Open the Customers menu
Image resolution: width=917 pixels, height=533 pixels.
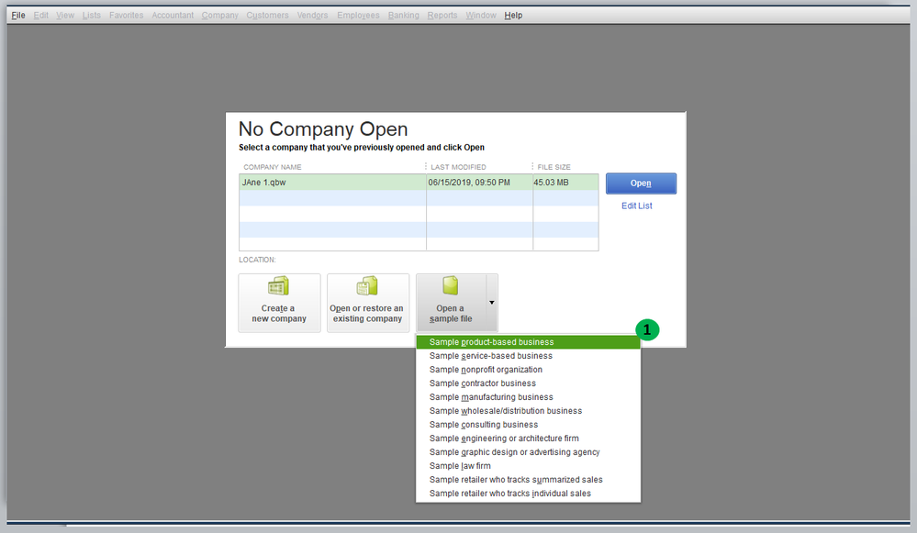pyautogui.click(x=267, y=16)
